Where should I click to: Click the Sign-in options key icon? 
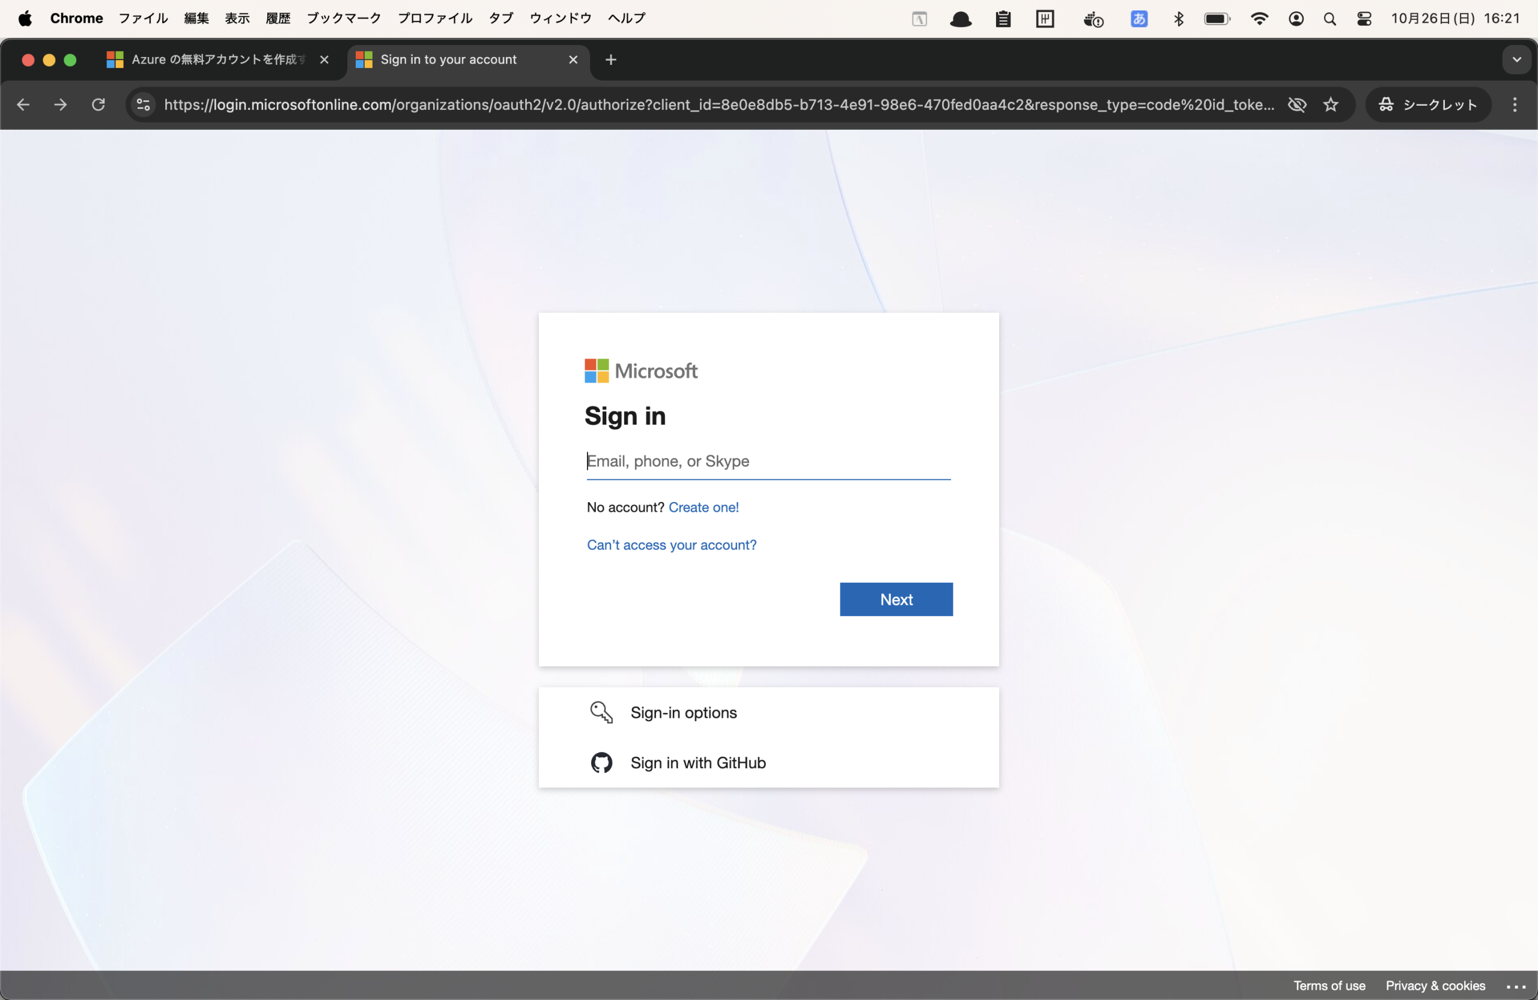coord(601,712)
